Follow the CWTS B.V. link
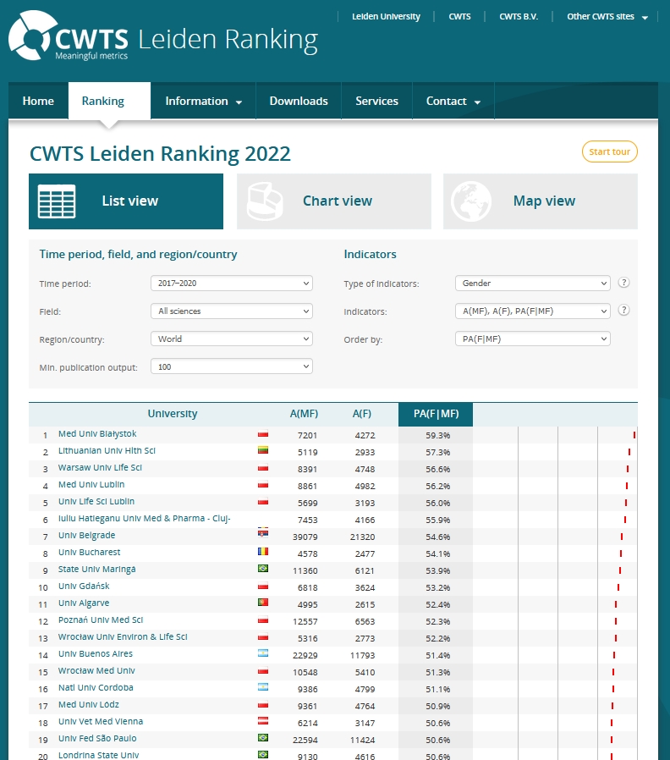The height and width of the screenshot is (760, 670). pos(519,16)
